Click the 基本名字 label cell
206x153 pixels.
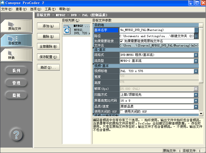pos(106,30)
